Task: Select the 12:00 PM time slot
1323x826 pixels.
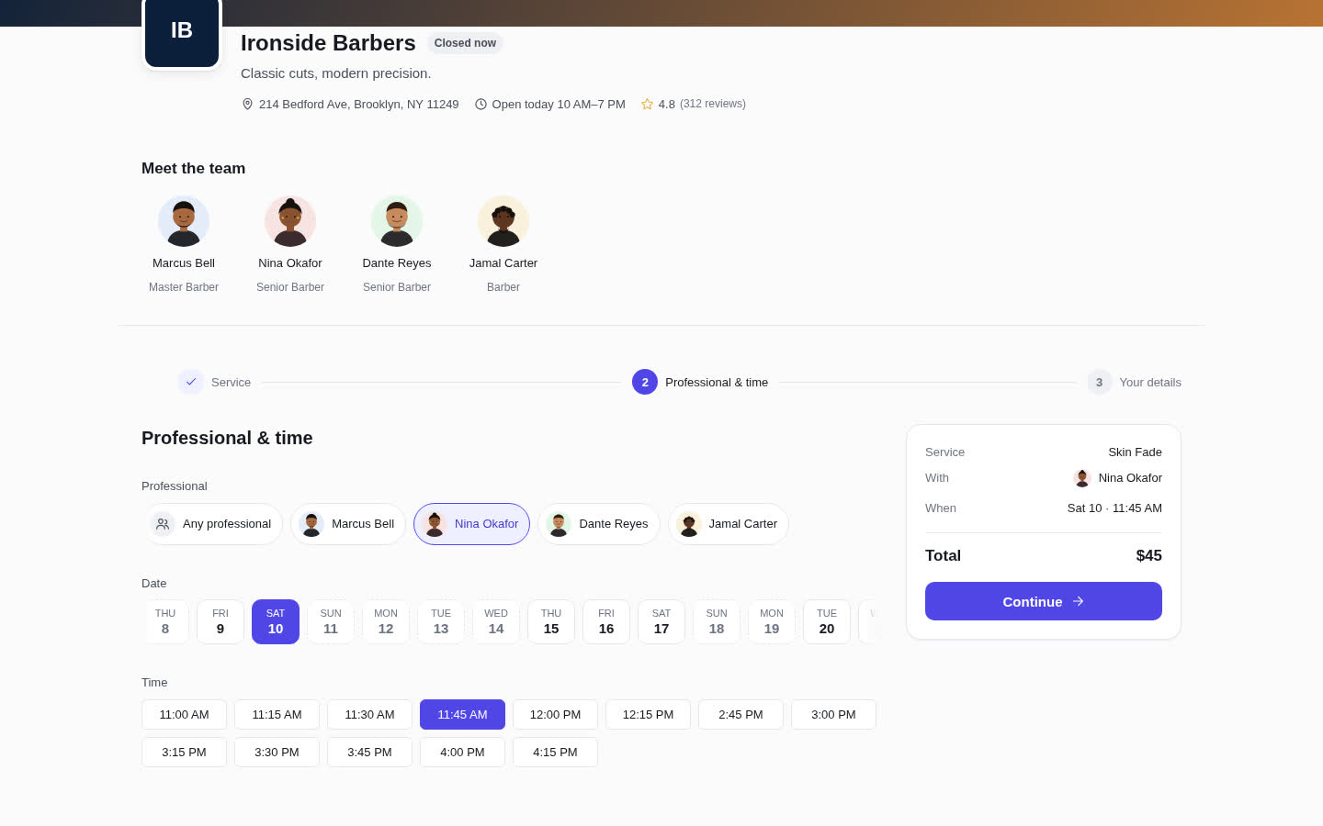Action: point(555,714)
